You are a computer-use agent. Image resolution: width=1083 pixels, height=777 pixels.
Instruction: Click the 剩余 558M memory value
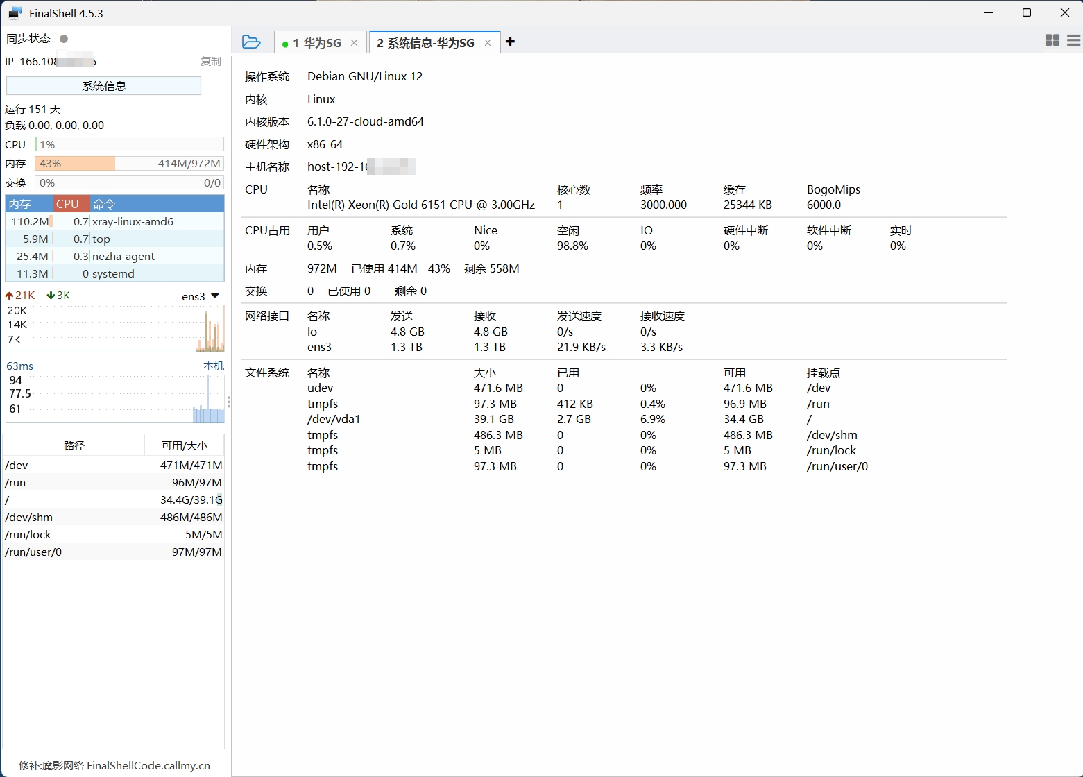coord(491,268)
